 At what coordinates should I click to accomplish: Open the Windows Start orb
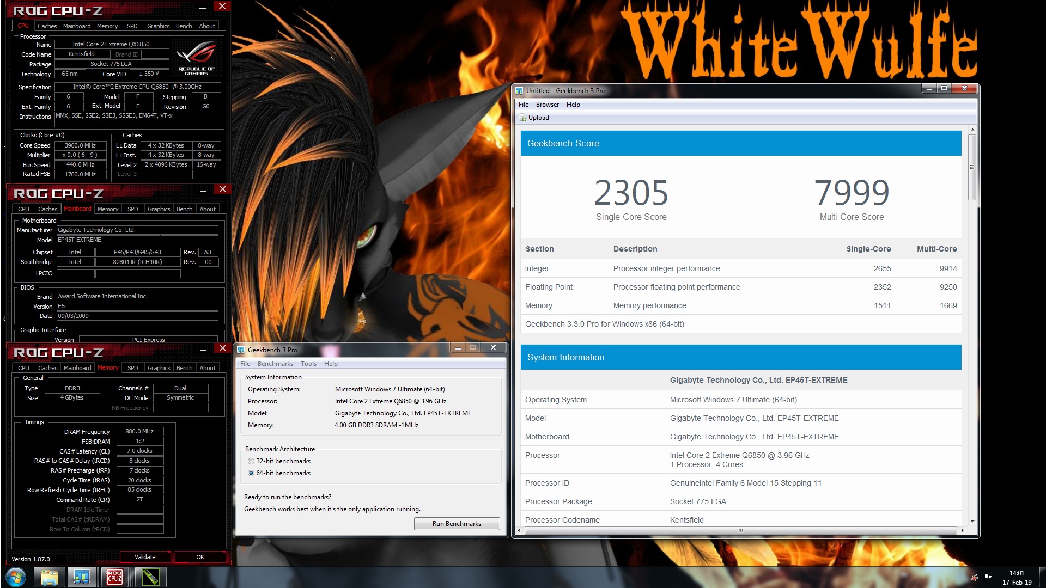[16, 577]
